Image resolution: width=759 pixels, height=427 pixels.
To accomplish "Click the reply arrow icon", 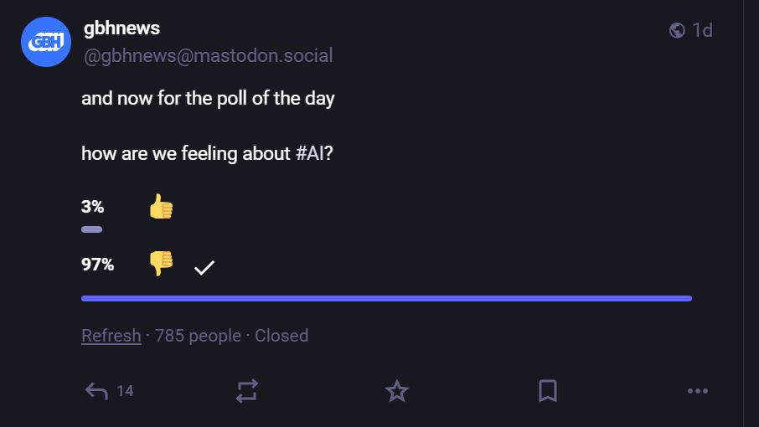I will [96, 391].
